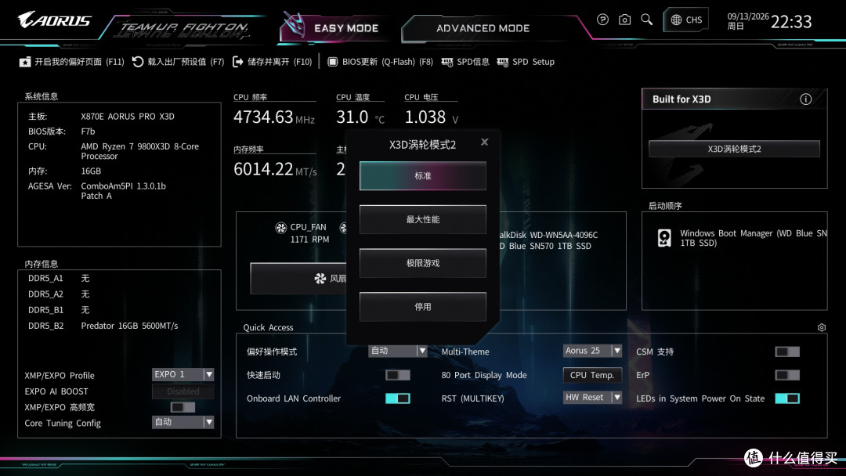Open XMP/EXPO Profile EXPO 1 dropdown
Image resolution: width=846 pixels, height=476 pixels.
pos(183,374)
